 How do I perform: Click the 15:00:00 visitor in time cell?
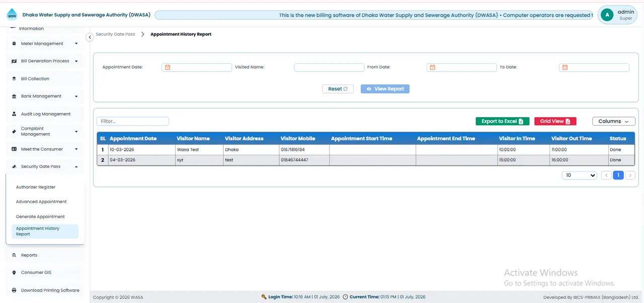pyautogui.click(x=523, y=160)
